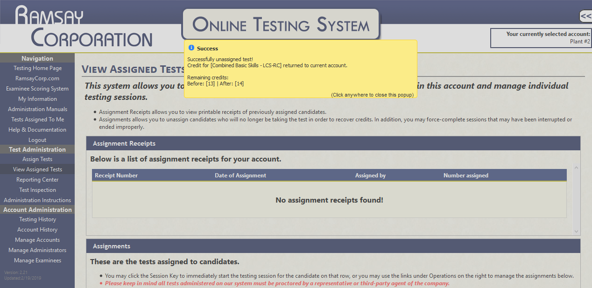This screenshot has height=288, width=592.
Task: Click the 'Successfully unassigned test!' message
Action: pos(220,59)
